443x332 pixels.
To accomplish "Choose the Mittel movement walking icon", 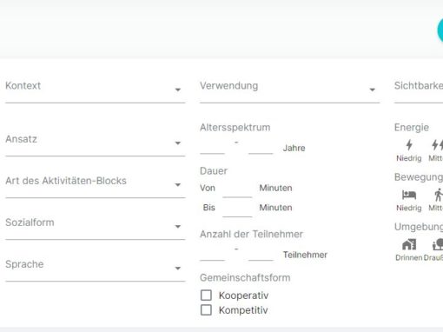I will 439,195.
